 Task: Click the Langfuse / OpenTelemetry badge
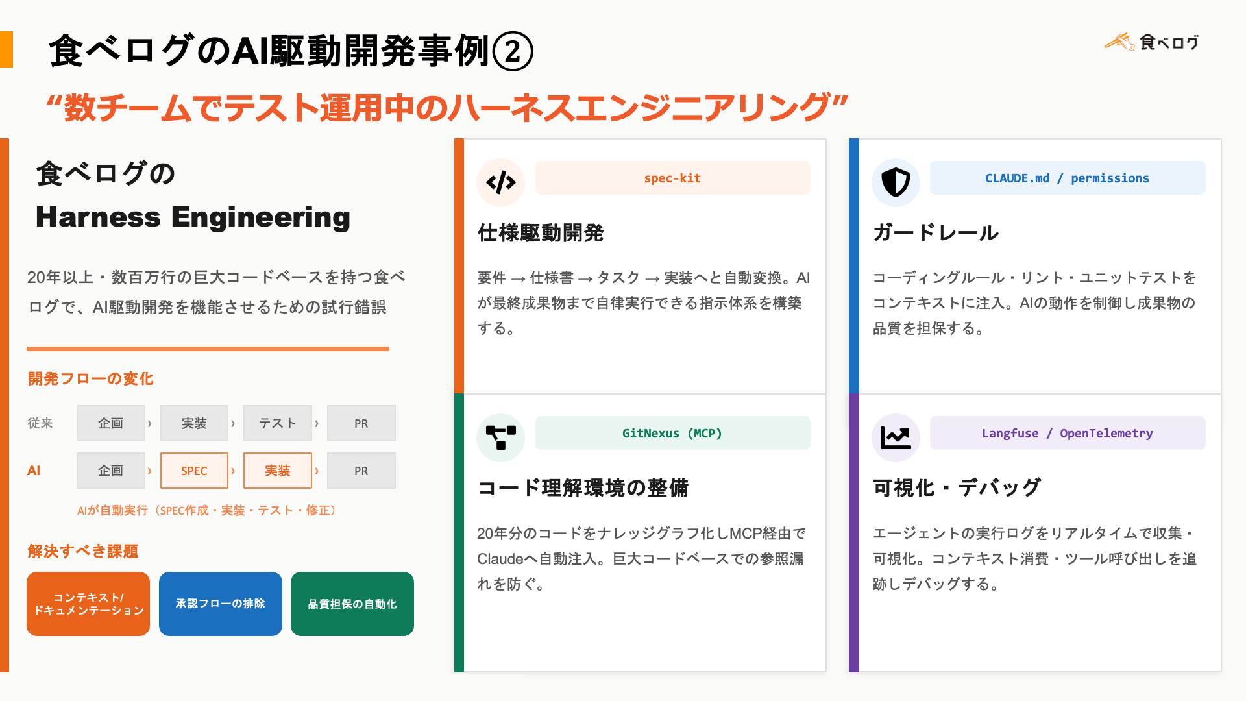click(x=1068, y=433)
